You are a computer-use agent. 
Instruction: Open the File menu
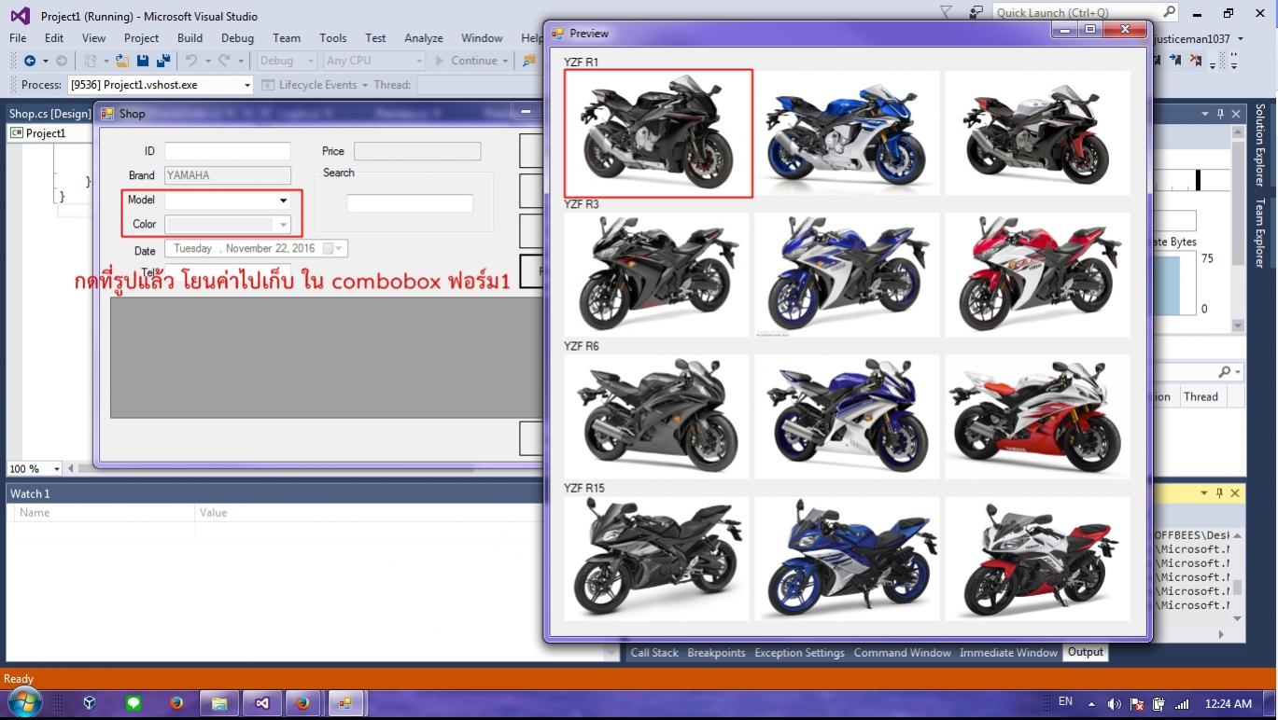click(18, 38)
